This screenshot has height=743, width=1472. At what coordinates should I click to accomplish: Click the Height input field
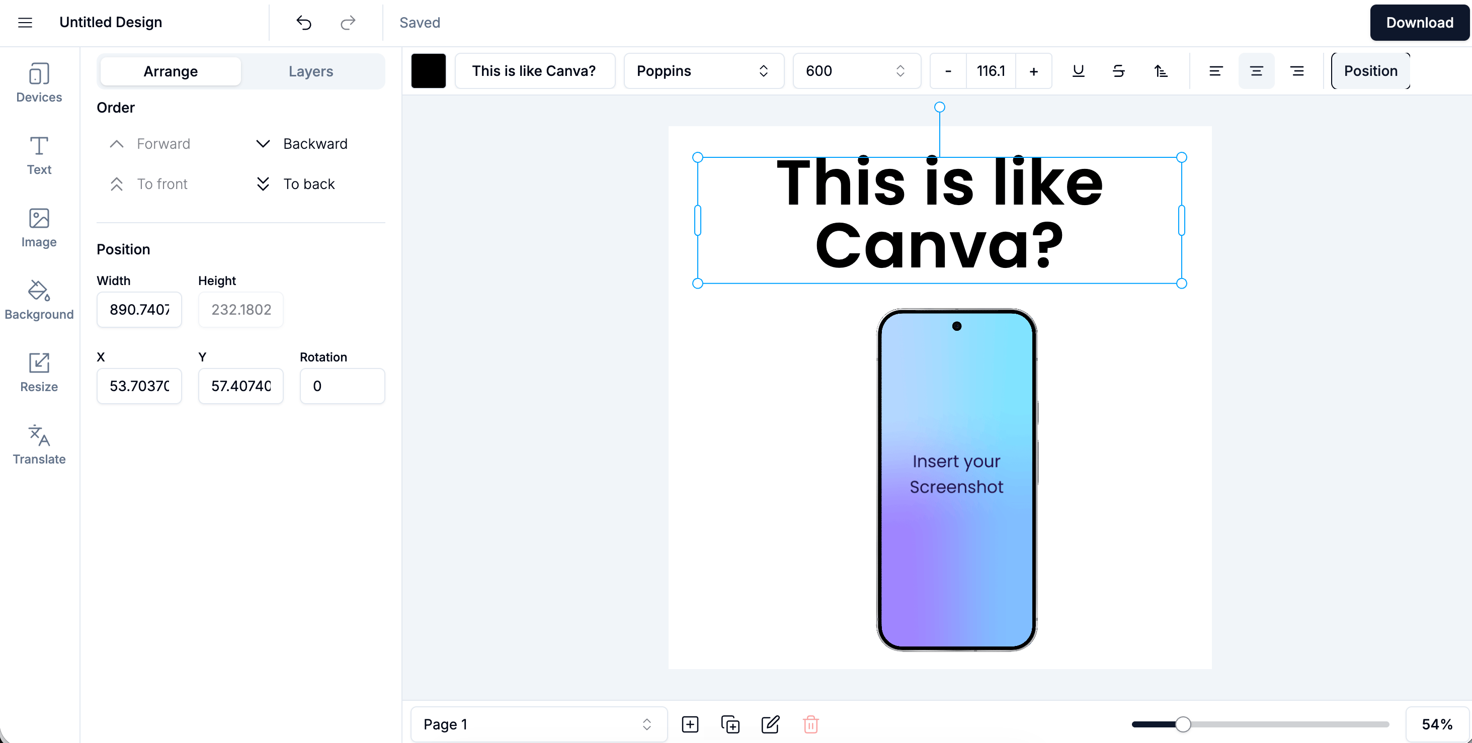pyautogui.click(x=240, y=310)
